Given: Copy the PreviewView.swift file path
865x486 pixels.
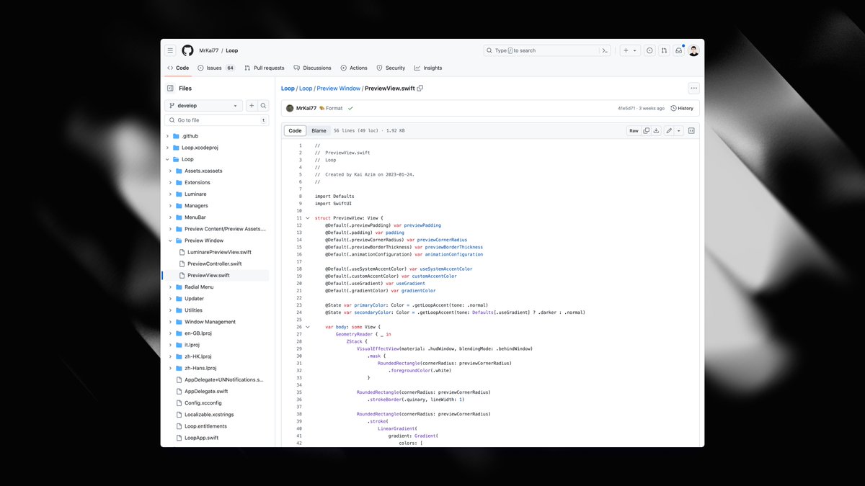Looking at the screenshot, I should 420,88.
